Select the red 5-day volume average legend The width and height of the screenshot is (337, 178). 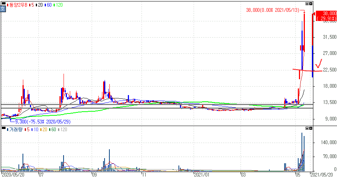tap(27, 129)
